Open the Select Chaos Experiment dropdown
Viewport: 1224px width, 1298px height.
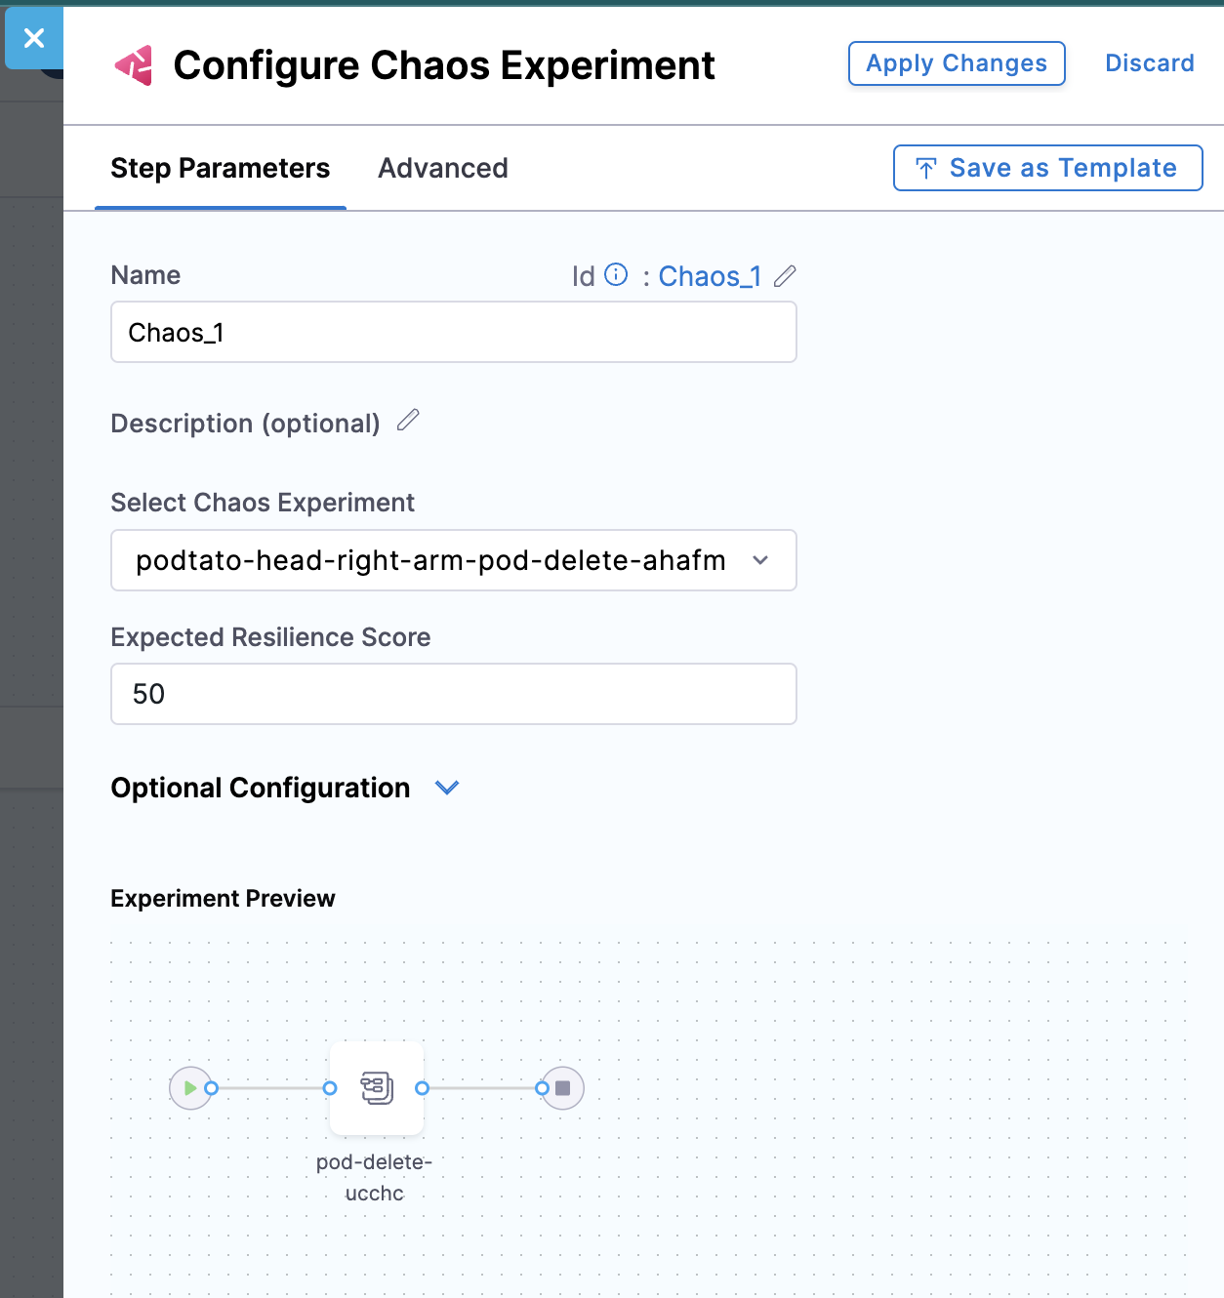click(429, 560)
